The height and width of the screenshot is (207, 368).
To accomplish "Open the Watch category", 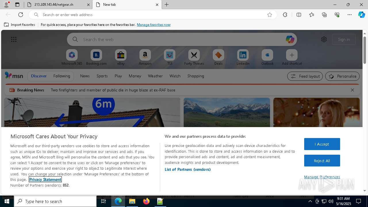I will (175, 76).
